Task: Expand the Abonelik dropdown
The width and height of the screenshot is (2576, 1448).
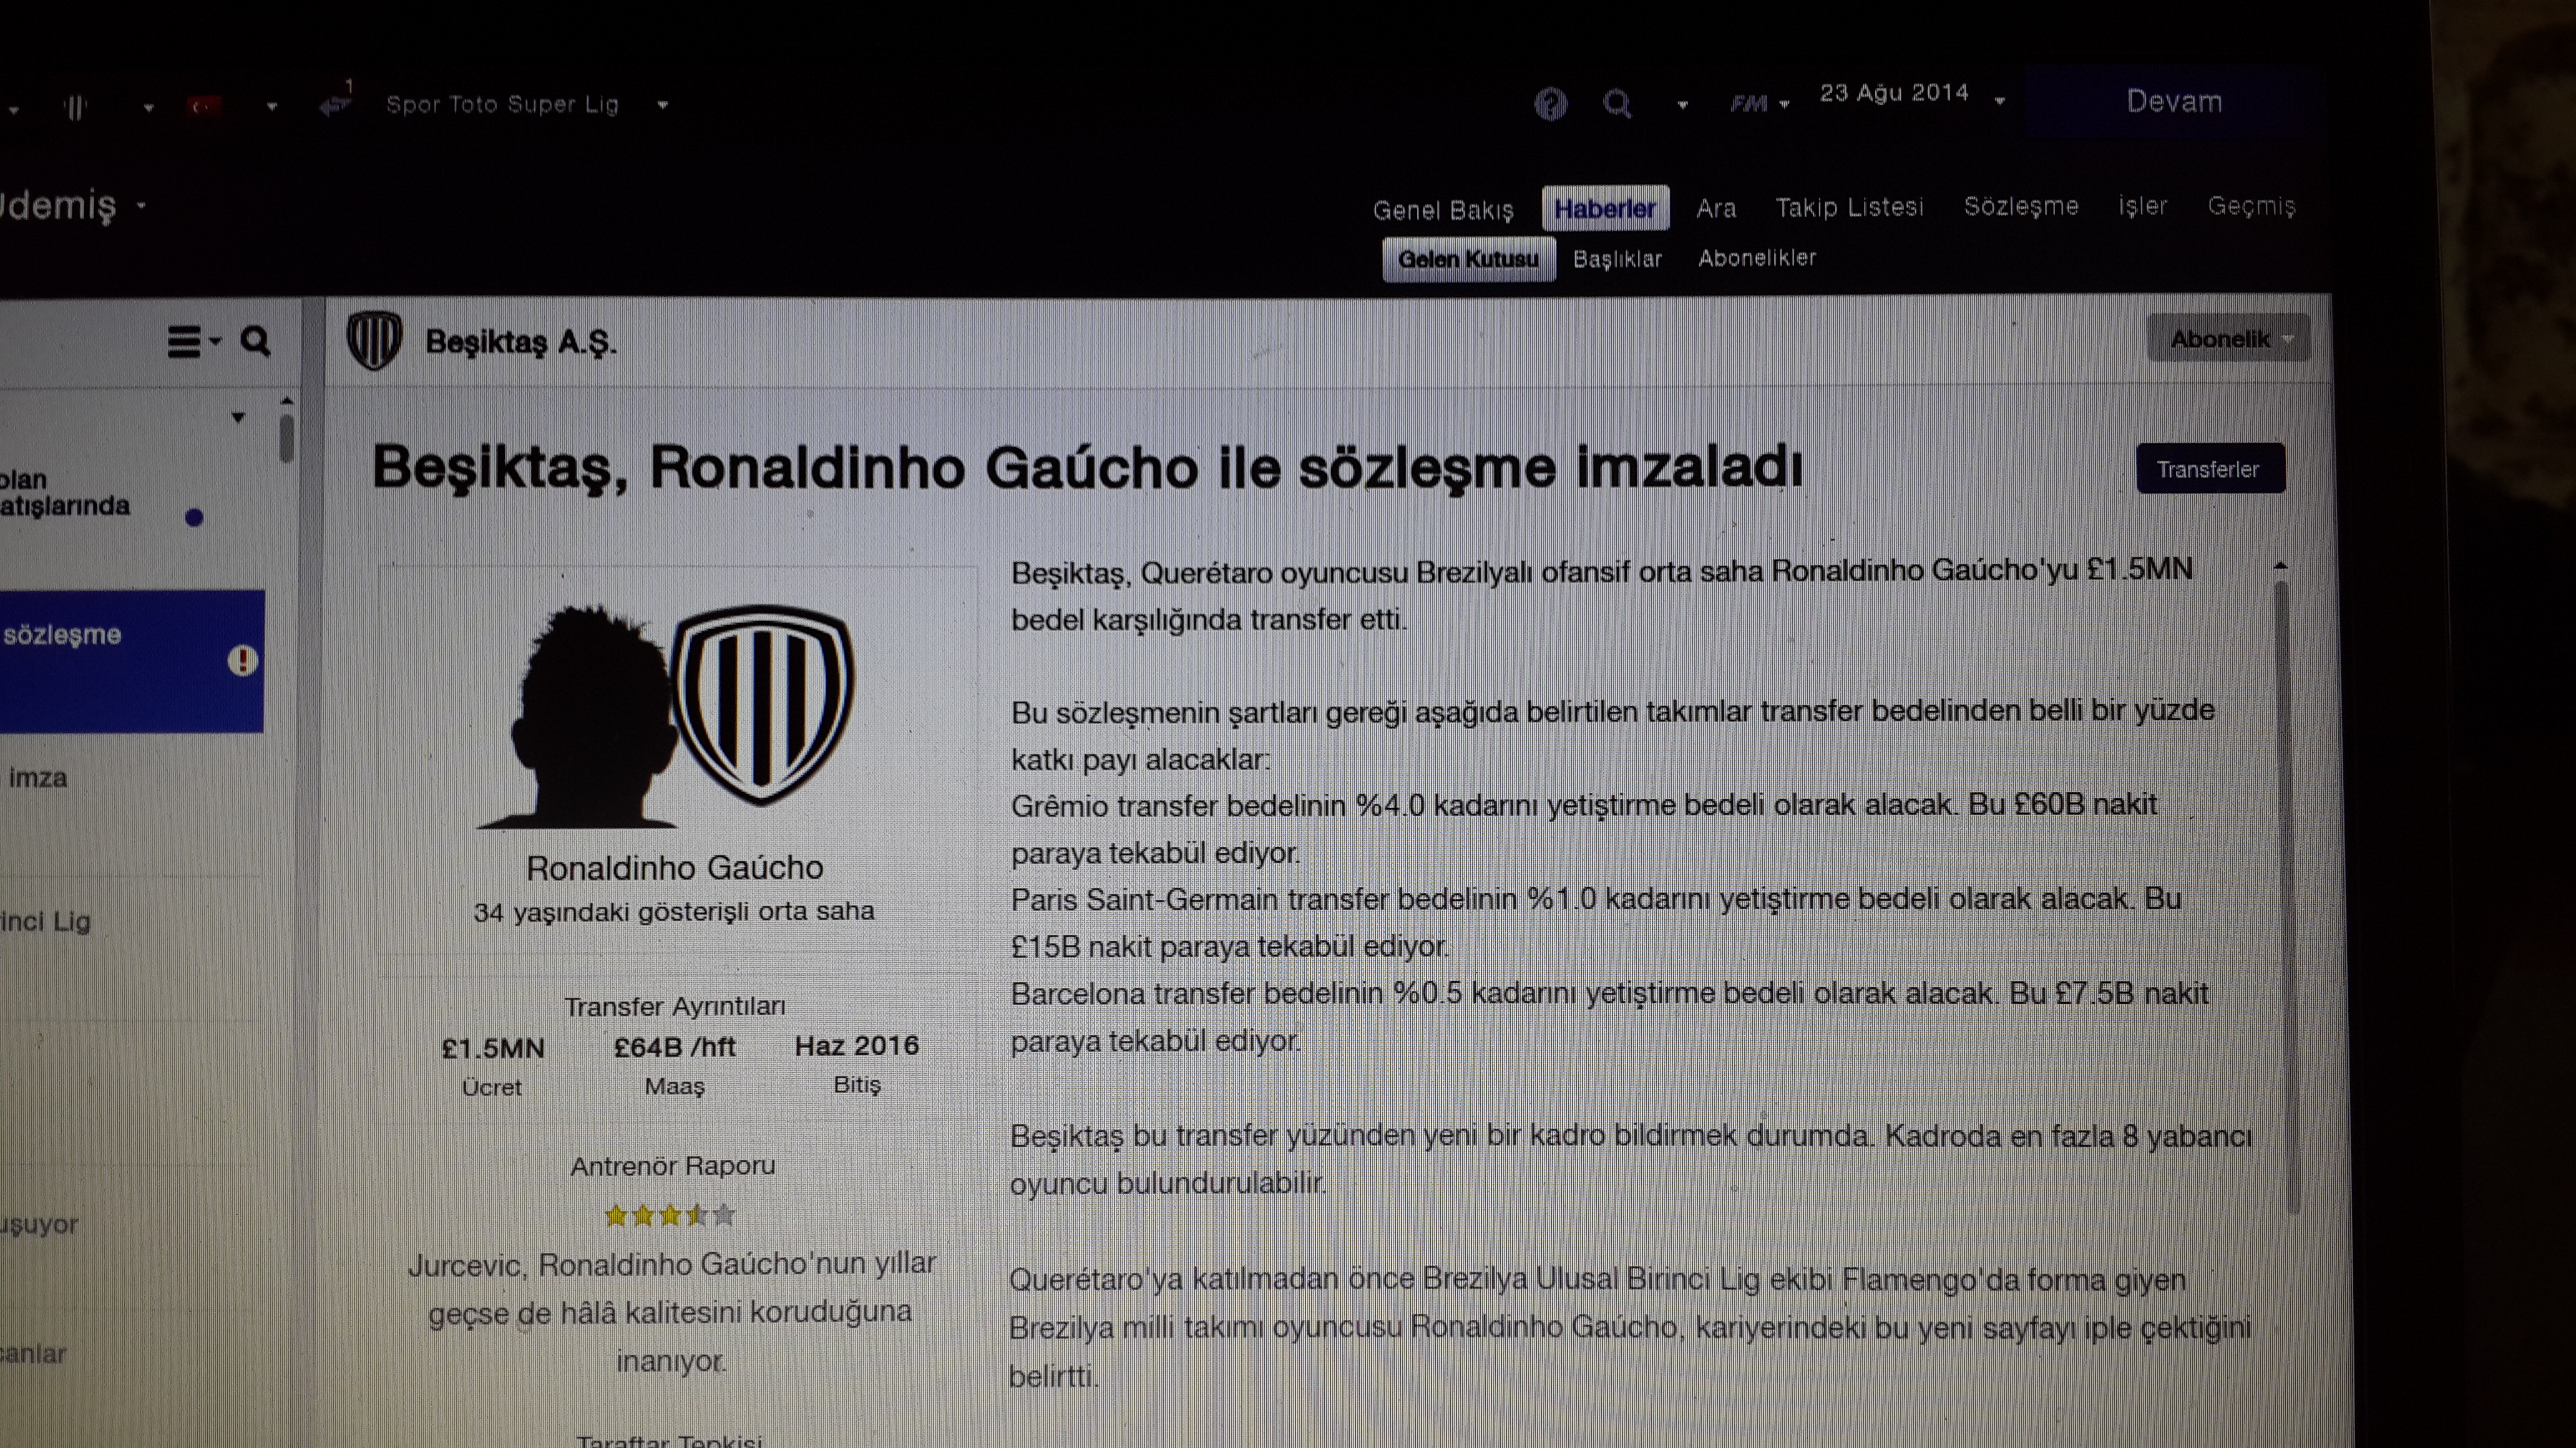Action: click(2228, 339)
